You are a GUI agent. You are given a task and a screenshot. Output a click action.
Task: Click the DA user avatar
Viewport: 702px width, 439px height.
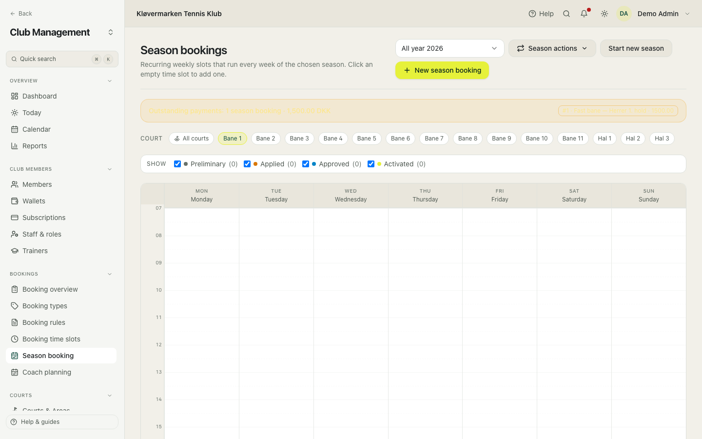624,14
